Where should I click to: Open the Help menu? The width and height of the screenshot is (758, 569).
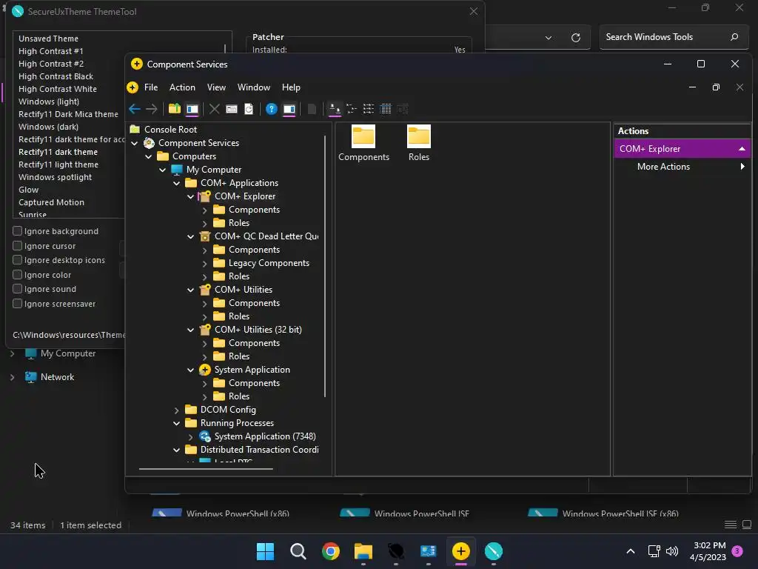pos(291,87)
